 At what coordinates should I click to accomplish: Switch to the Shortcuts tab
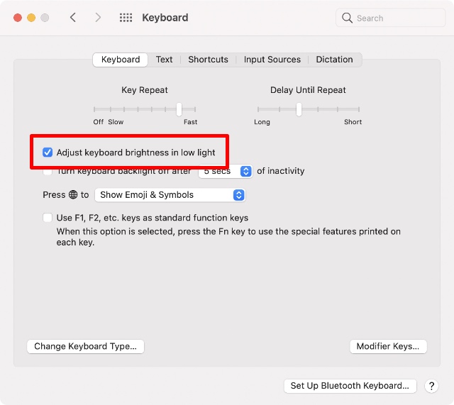[208, 60]
